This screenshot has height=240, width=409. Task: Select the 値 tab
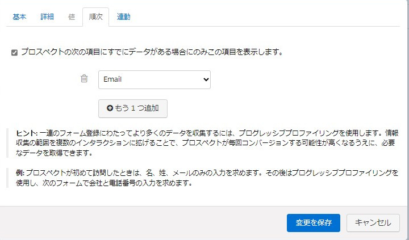(72, 16)
